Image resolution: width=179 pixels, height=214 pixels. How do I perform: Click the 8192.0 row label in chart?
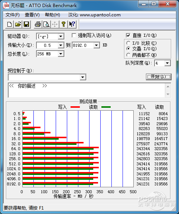pos(13,184)
